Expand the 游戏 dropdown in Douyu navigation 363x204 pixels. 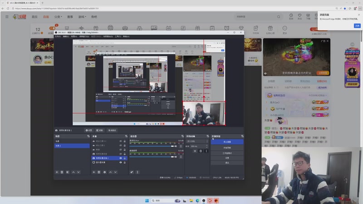point(83,17)
